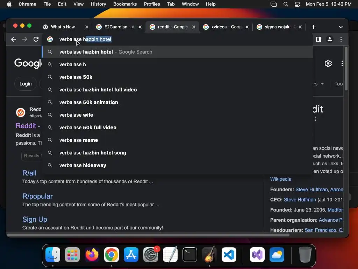Open Finder from the Dock

click(53, 255)
